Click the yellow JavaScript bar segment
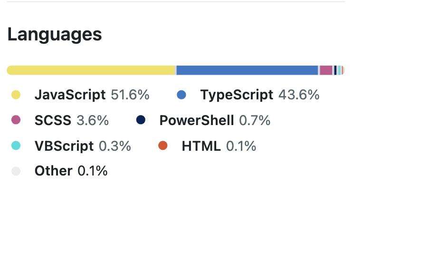This screenshot has width=439, height=272. pos(91,70)
